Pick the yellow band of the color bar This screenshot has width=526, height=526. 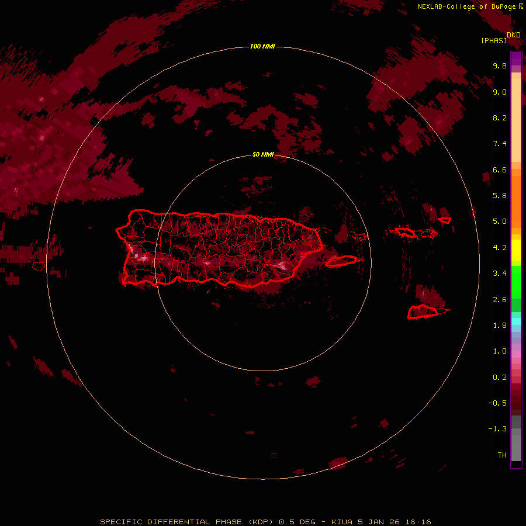pos(516,250)
